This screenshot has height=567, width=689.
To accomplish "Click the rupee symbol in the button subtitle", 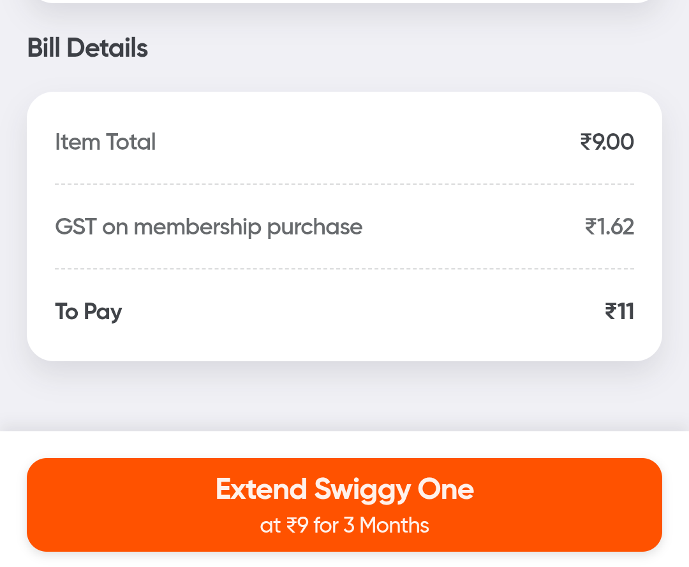I will pyautogui.click(x=292, y=526).
